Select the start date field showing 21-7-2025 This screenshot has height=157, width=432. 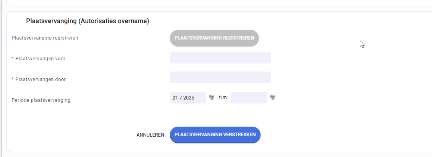coord(188,98)
